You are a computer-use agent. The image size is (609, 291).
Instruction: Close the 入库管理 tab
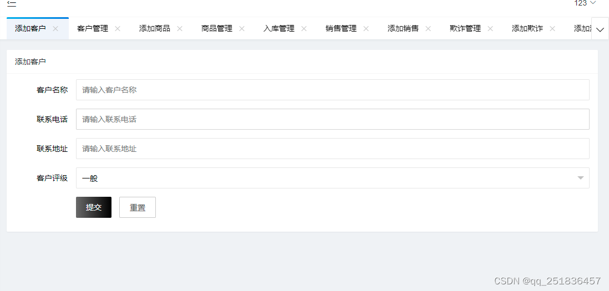[x=304, y=28]
